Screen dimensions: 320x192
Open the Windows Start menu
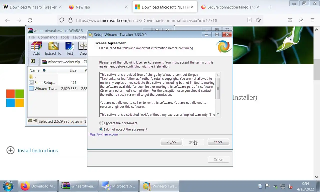click(x=8, y=186)
